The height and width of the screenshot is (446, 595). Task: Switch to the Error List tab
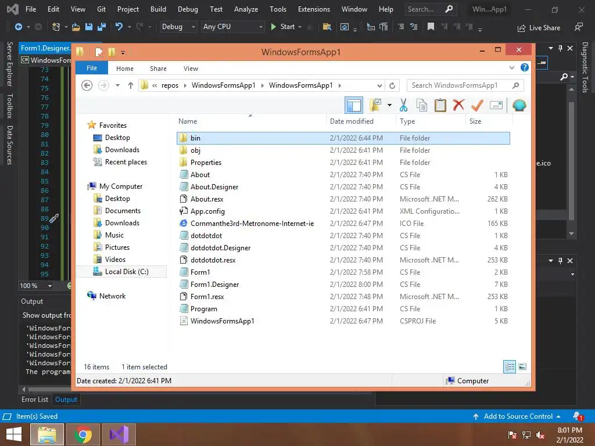(x=35, y=400)
